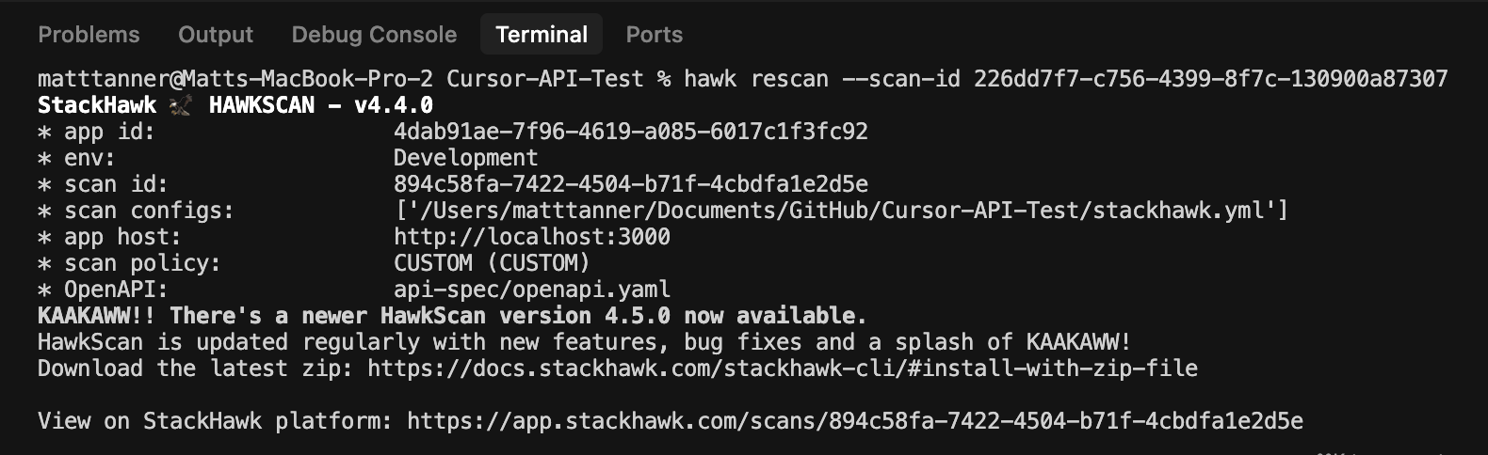Click the api-spec/openapi.yaml file path
The height and width of the screenshot is (455, 1488).
pos(532,290)
